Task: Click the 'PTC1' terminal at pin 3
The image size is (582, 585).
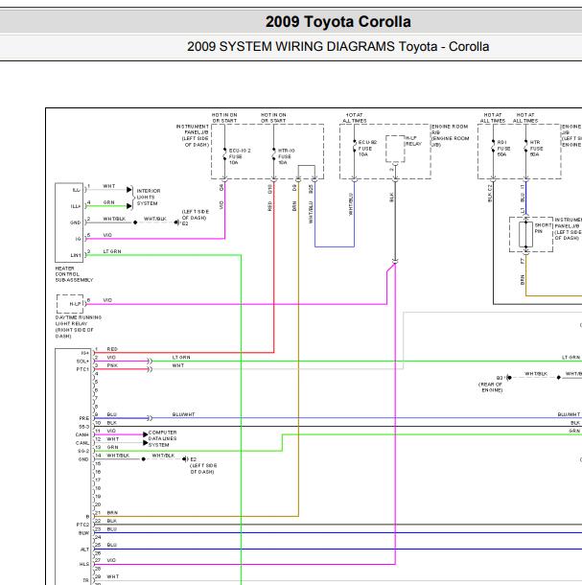Action: point(82,369)
